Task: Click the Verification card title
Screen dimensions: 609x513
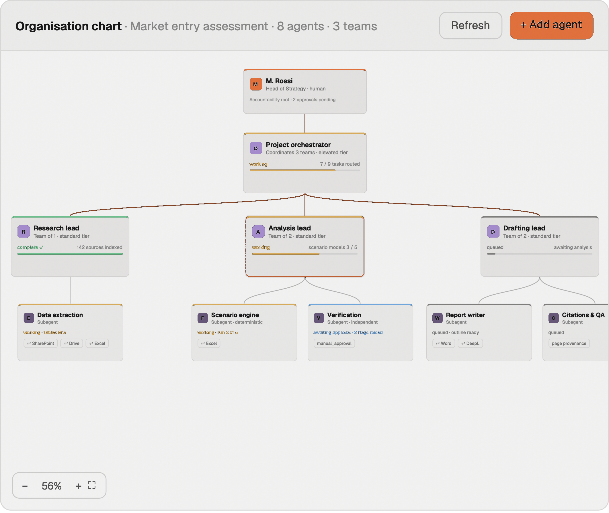Action: pos(344,315)
